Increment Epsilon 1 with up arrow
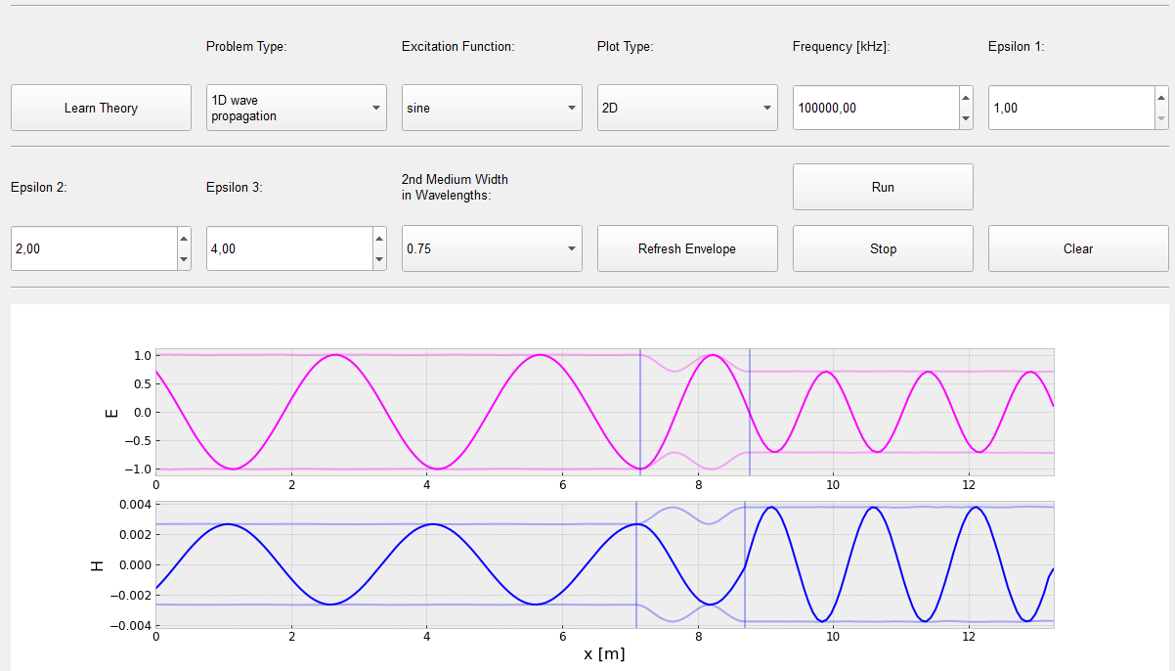This screenshot has width=1175, height=671. click(1161, 98)
